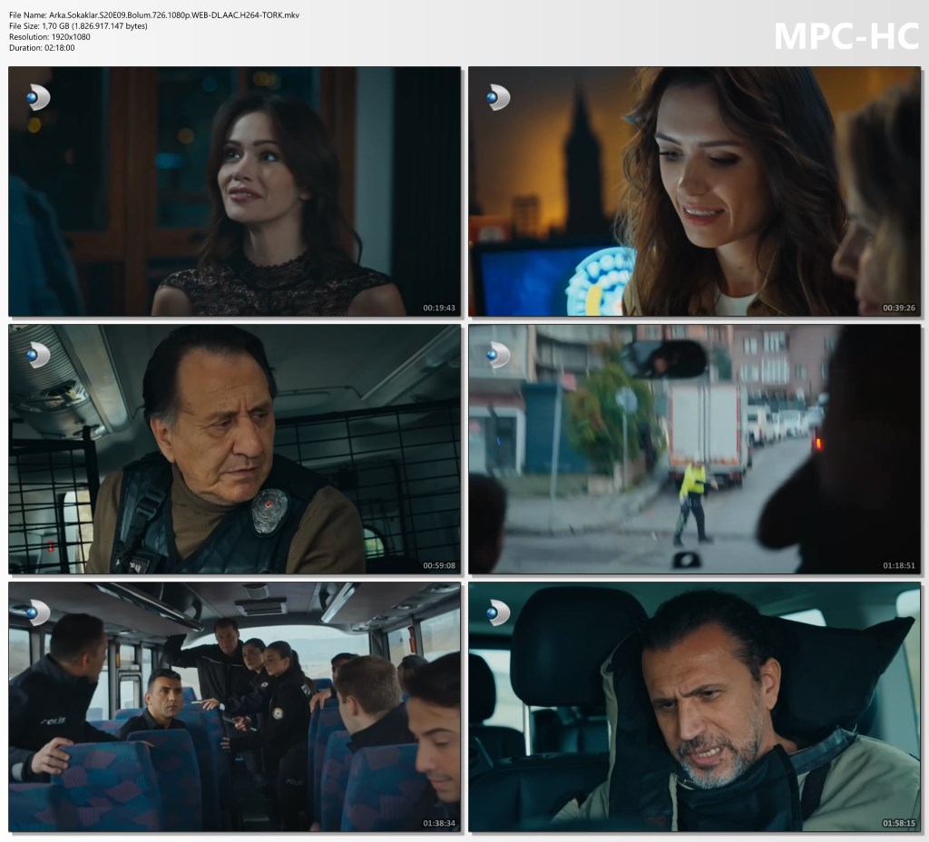929x842 pixels.
Task: Open the thumbnail of the woman in black lace
Action: [234, 191]
